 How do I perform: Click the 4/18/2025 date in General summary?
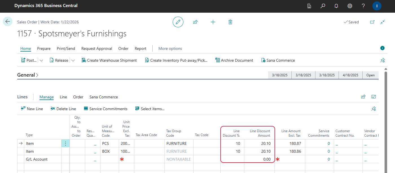(x=350, y=75)
